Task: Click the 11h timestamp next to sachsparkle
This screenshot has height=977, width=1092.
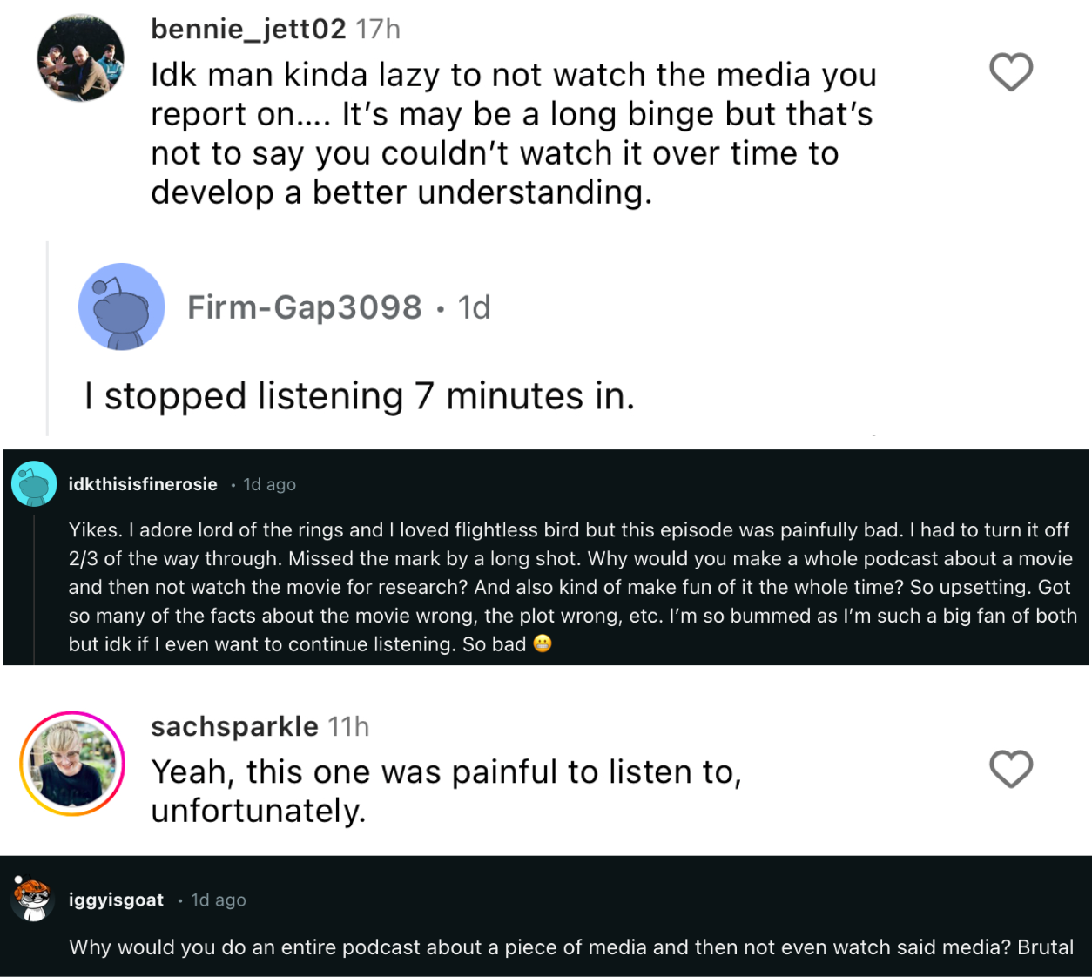Action: coord(348,725)
